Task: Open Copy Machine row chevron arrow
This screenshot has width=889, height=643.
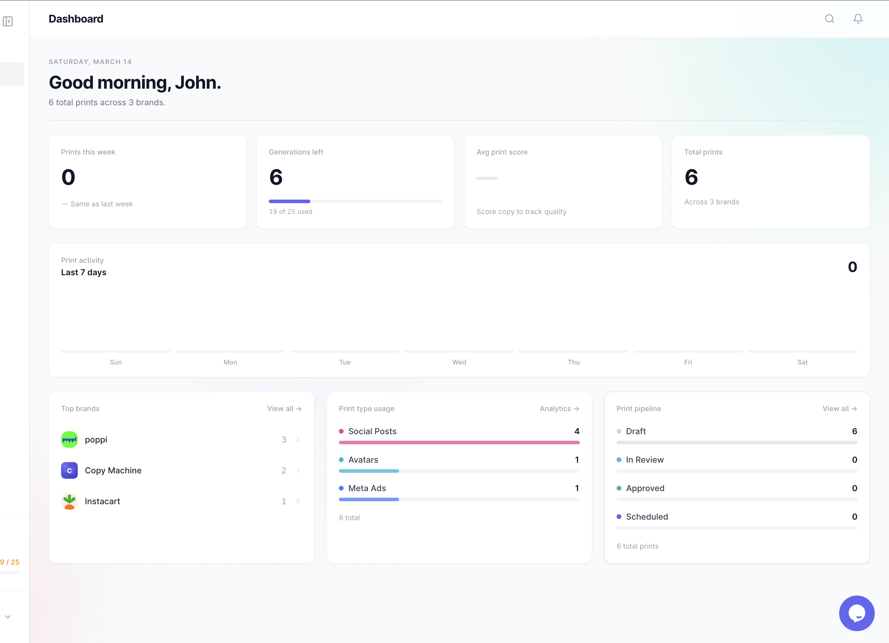Action: 298,470
